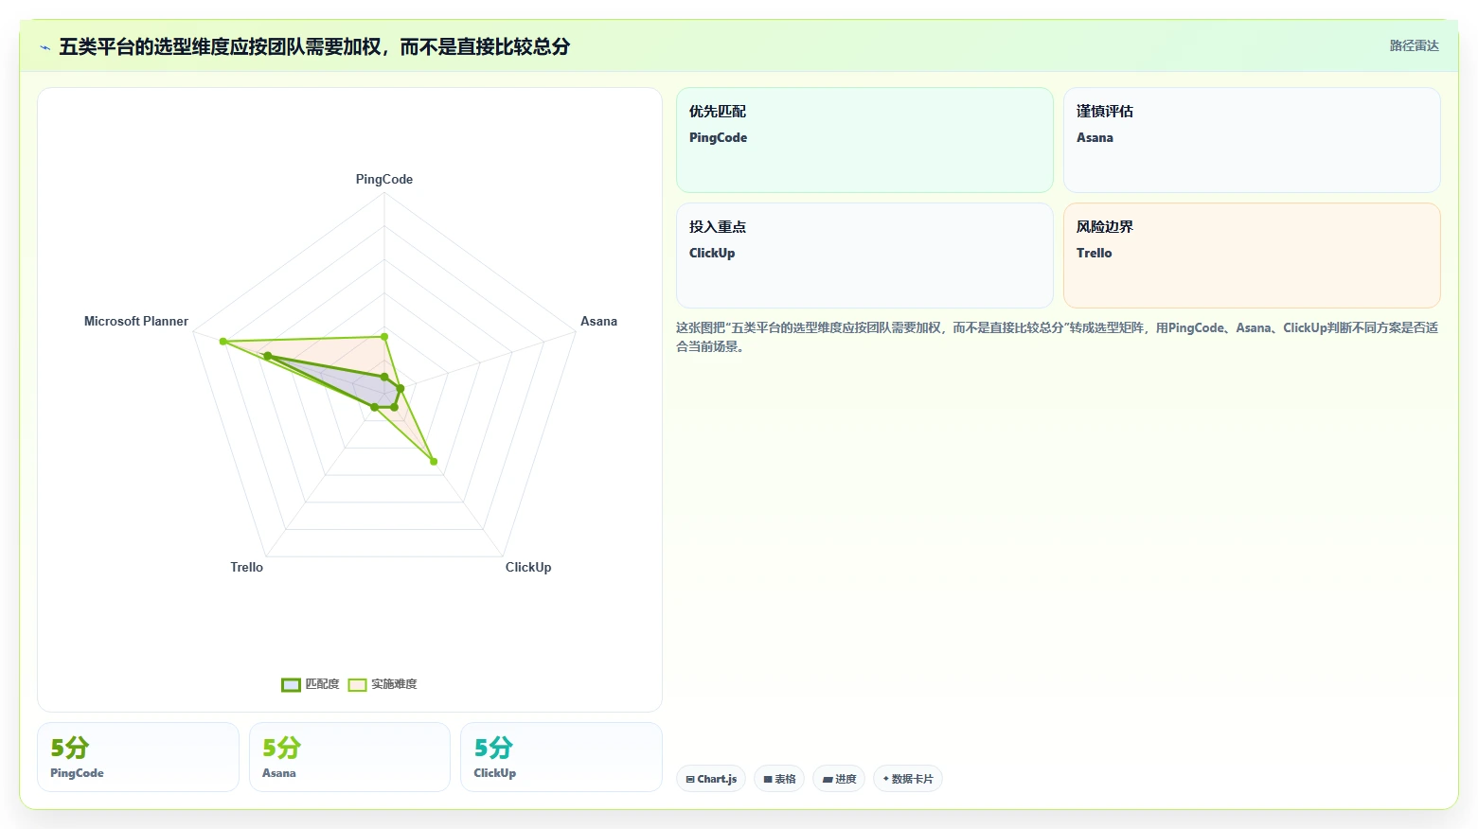Click the 5分 ClickUp score card
The height and width of the screenshot is (829, 1478).
tap(561, 757)
